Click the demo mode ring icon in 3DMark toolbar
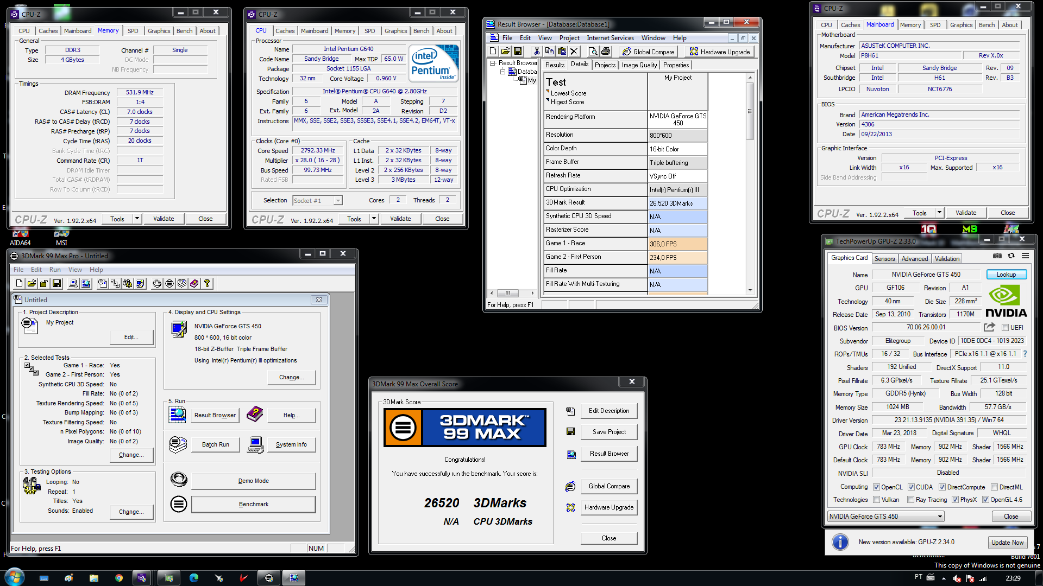The height and width of the screenshot is (586, 1043). (157, 283)
